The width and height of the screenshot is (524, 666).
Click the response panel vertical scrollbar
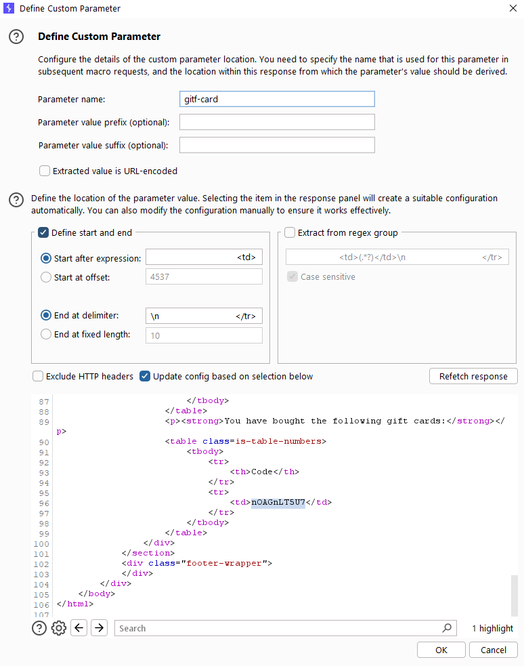[515, 596]
